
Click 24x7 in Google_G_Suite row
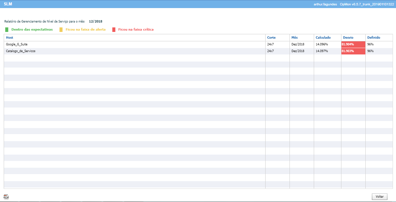tap(271, 44)
